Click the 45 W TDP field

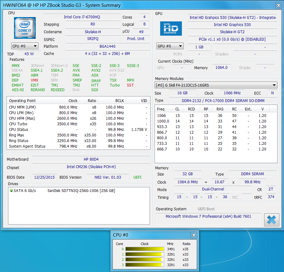(29, 54)
